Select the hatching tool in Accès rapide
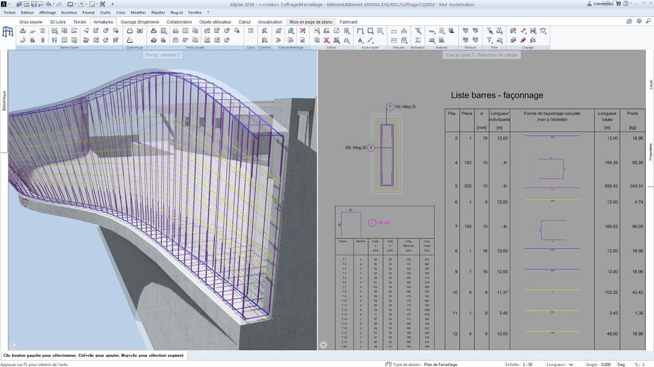The width and height of the screenshot is (654, 367). 381,31
